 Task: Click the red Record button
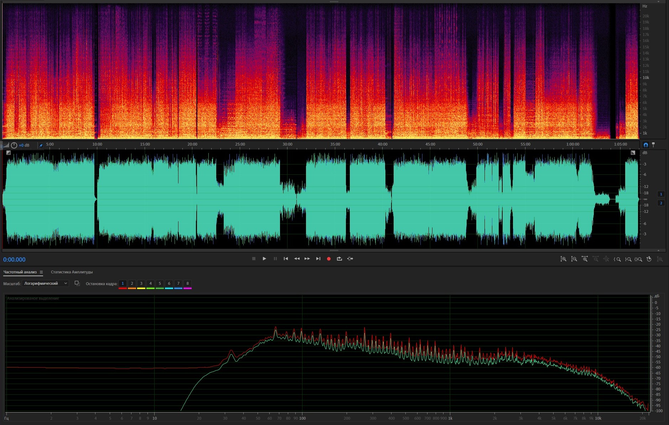click(x=328, y=259)
